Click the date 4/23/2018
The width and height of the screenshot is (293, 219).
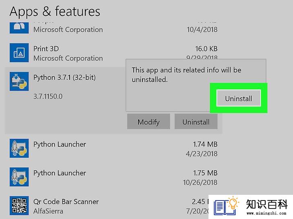(x=202, y=154)
